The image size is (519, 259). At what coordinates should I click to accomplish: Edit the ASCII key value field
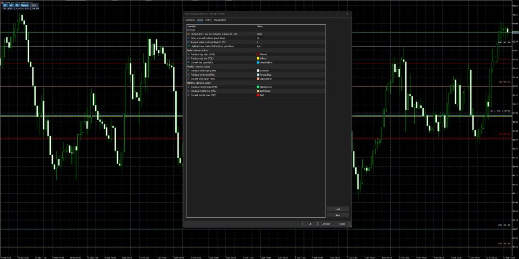(x=290, y=34)
